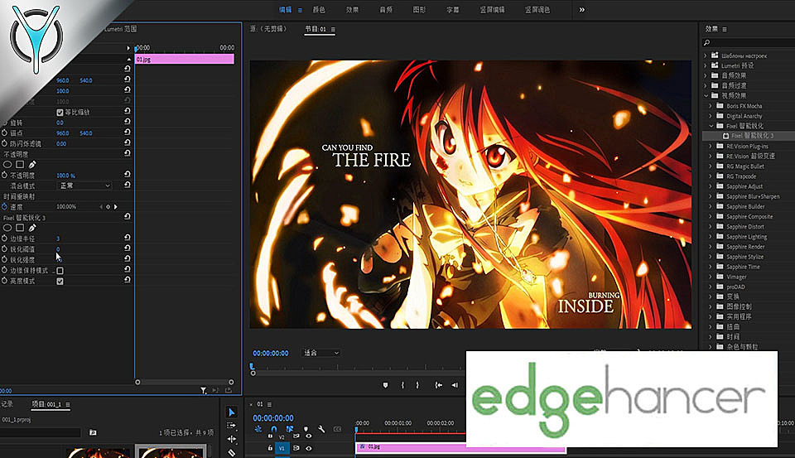The height and width of the screenshot is (458, 795).
Task: Select pen mask tool under Fixel 智能锐化 3
Action: tap(32, 228)
